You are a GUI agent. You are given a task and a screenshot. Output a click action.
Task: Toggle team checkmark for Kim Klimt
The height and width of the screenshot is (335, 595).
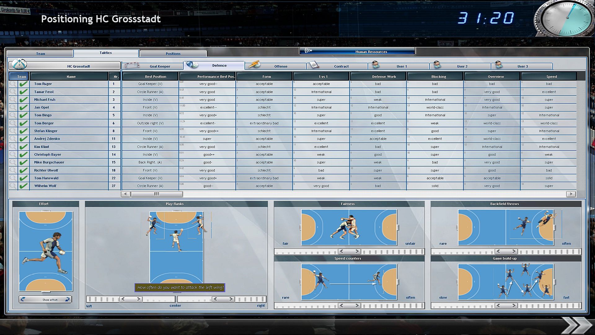tap(23, 147)
